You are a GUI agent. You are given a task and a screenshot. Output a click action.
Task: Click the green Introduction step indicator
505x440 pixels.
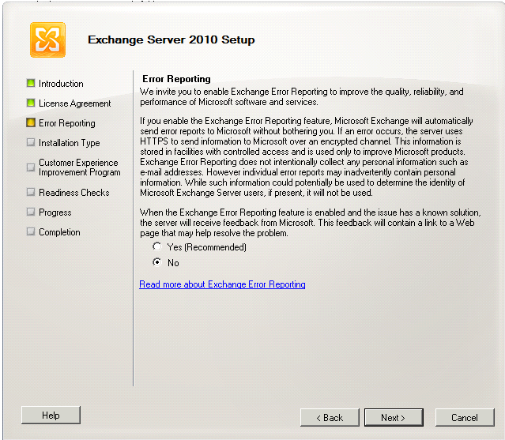(x=31, y=83)
